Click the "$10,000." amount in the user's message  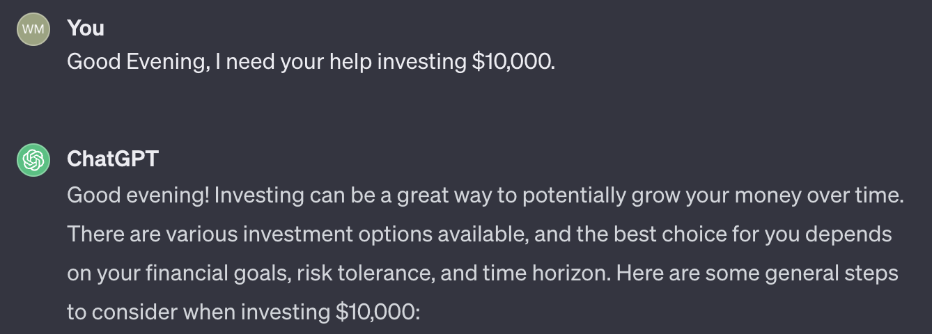[x=514, y=62]
